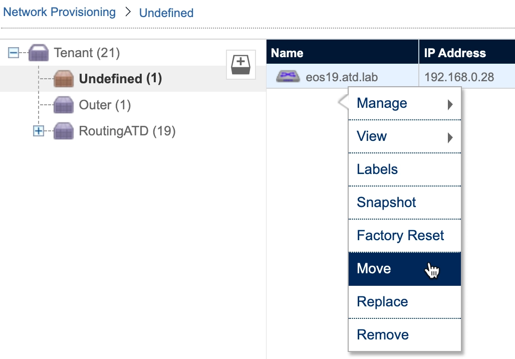Select Snapshot menu entry

point(386,203)
